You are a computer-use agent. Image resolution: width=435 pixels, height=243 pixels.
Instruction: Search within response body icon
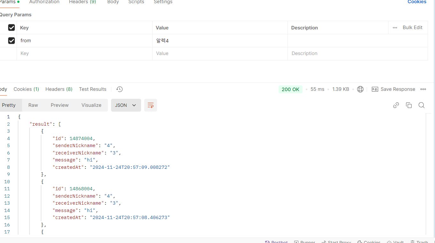pyautogui.click(x=422, y=105)
